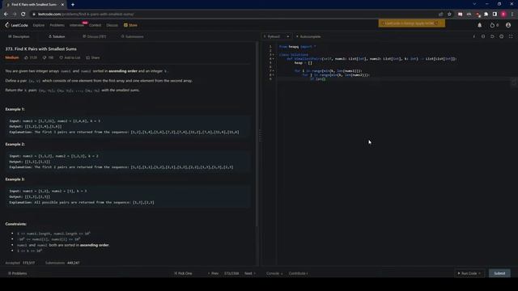Viewport: 518px width, 291px height.
Task: Open browser three-dot menu
Action: [512, 15]
